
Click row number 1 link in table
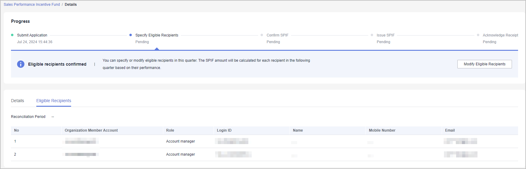tap(15, 141)
